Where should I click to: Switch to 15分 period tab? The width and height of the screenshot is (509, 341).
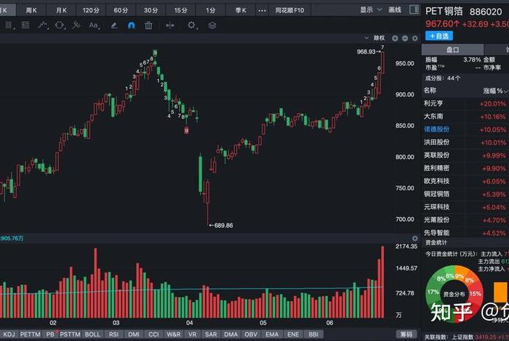click(180, 10)
